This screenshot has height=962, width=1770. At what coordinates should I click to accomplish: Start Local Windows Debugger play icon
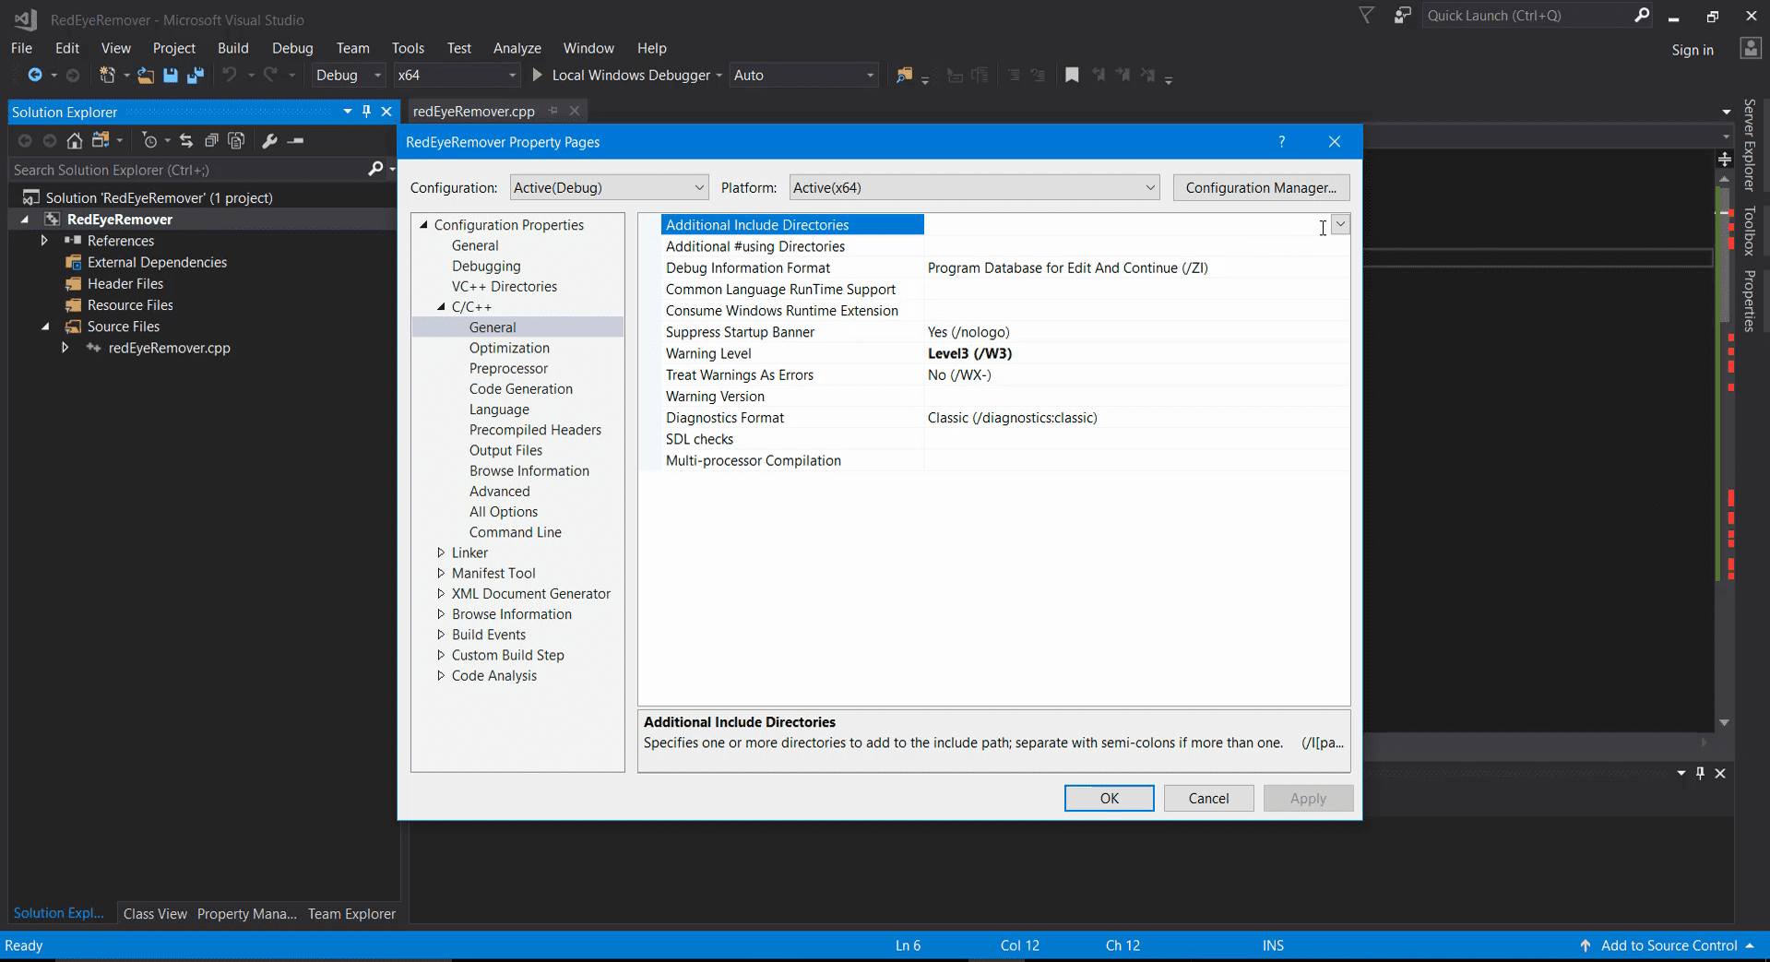coord(538,75)
